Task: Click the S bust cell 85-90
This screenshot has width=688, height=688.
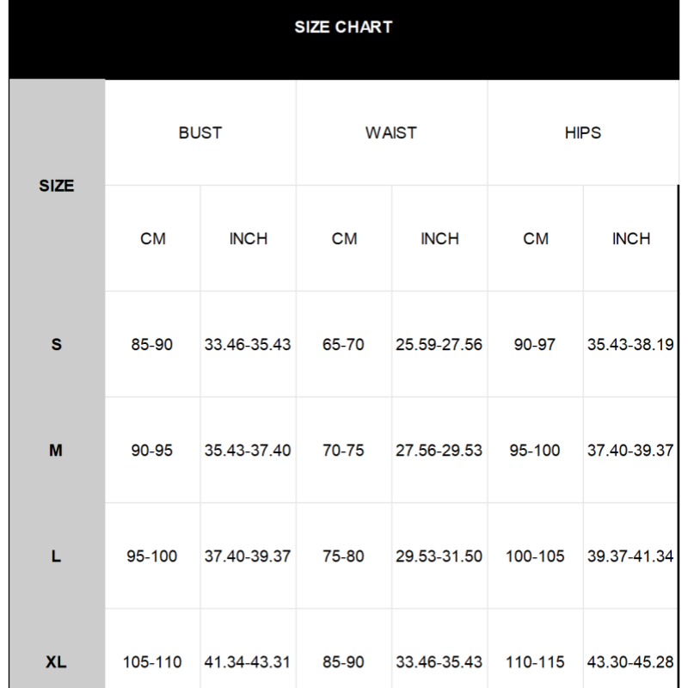Action: 152,345
